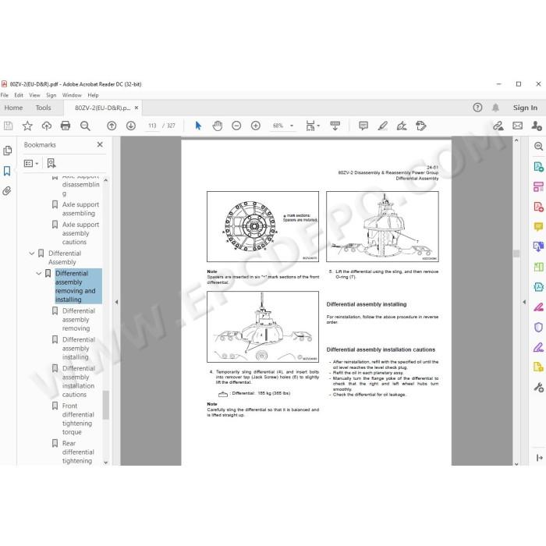Activate the Hand pan tool
546x546 pixels.
tap(218, 126)
